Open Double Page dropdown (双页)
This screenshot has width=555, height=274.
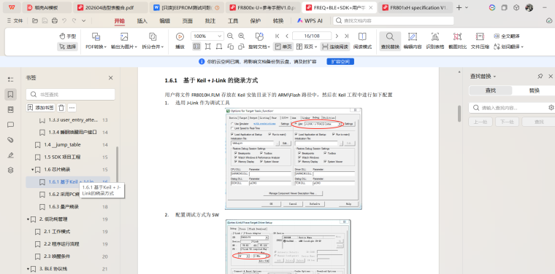(306, 47)
